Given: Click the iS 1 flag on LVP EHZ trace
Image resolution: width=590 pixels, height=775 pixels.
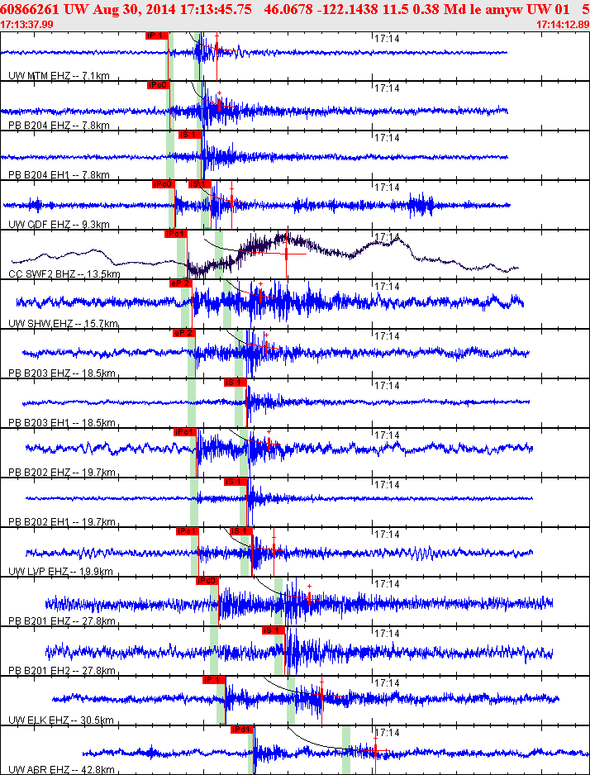Looking at the screenshot, I should click(241, 530).
